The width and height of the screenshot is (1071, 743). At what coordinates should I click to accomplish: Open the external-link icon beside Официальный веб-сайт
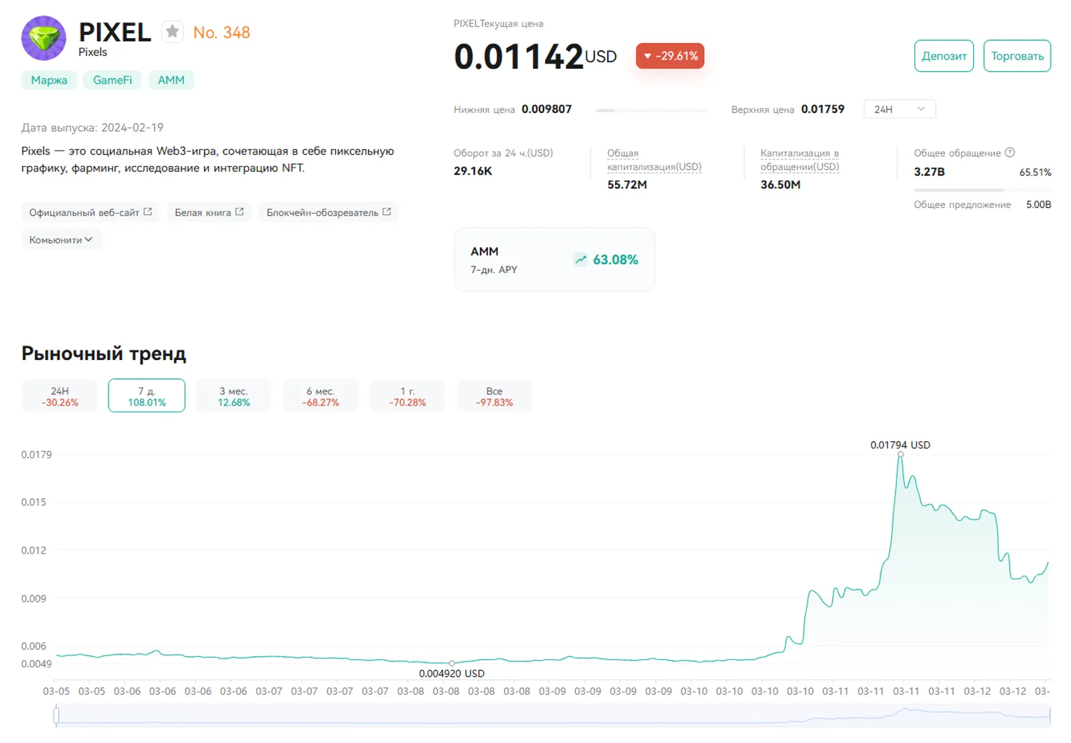pos(148,212)
